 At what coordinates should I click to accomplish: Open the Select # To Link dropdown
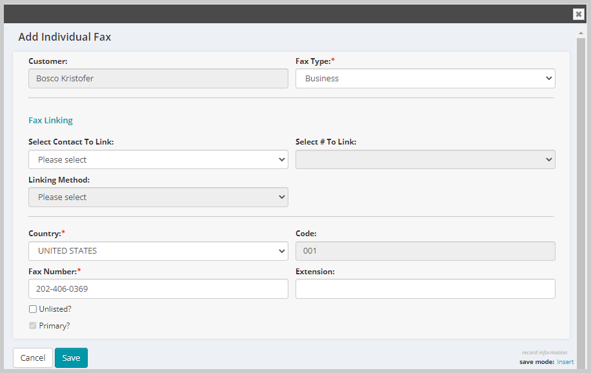point(425,159)
